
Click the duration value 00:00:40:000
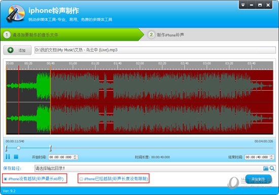point(160,157)
